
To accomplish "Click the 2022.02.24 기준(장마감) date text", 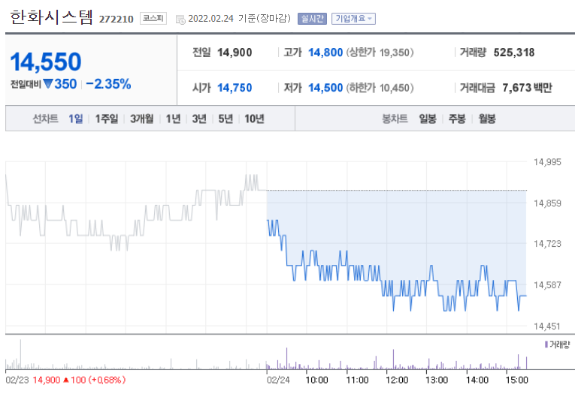I will [x=239, y=18].
